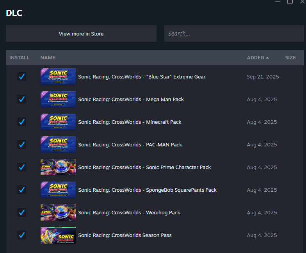Click the DLC heading text
This screenshot has height=253, width=306.
(x=14, y=13)
